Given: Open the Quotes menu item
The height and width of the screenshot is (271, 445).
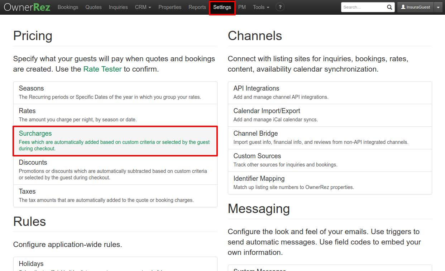Looking at the screenshot, I should (x=94, y=7).
